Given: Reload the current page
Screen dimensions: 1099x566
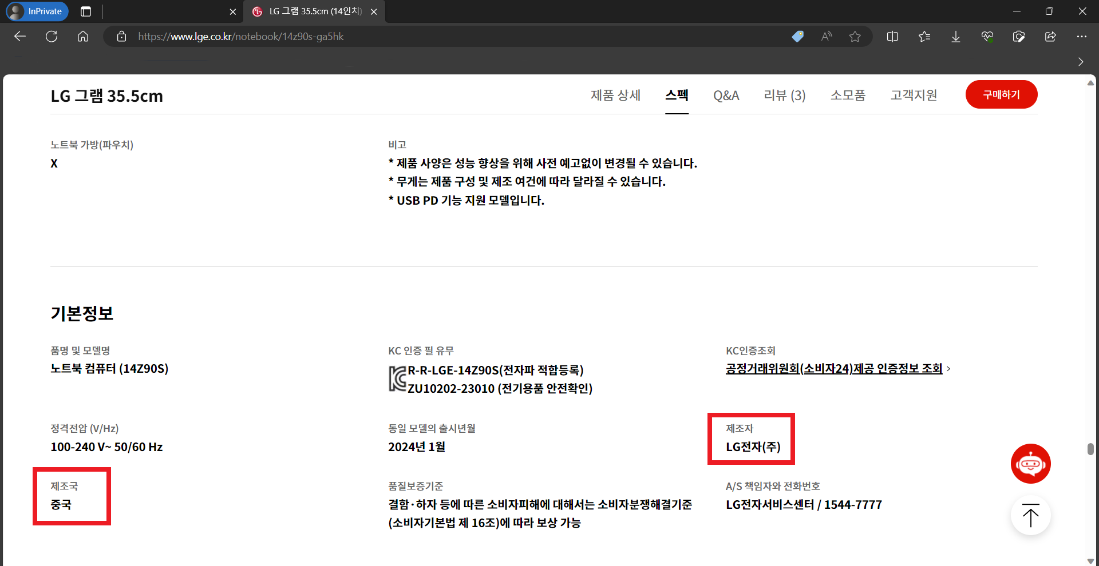Looking at the screenshot, I should tap(52, 37).
